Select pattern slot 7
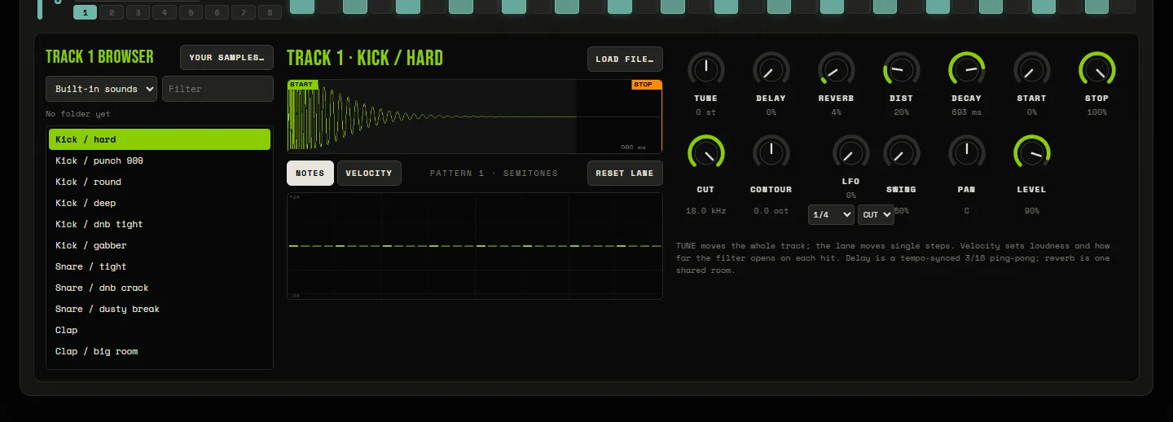 244,12
